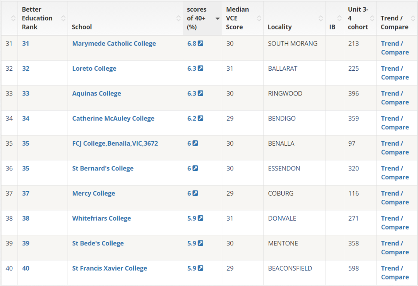Sort by Trend / Compare column arrows
The height and width of the screenshot is (286, 418).
[x=413, y=19]
